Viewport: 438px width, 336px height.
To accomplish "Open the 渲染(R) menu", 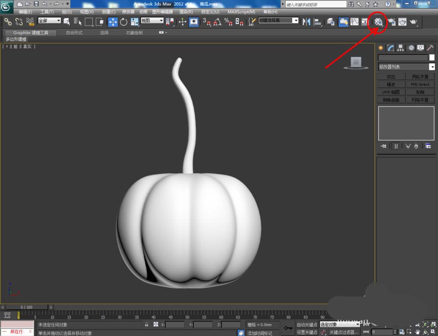I will pyautogui.click(x=186, y=12).
